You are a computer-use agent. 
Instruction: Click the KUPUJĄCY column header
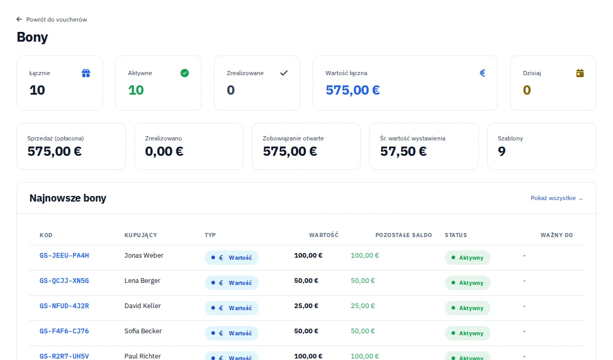click(x=141, y=235)
